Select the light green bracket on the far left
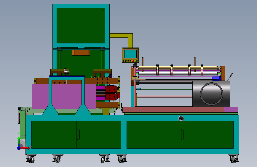This screenshot has height=167, width=257. tap(23, 125)
